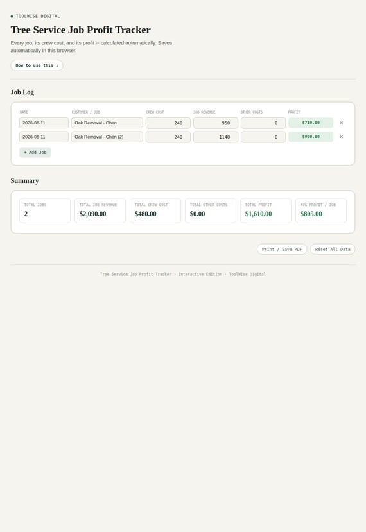Edit crew cost 240 in the $900.00 row
The height and width of the screenshot is (532, 366).
coord(168,137)
